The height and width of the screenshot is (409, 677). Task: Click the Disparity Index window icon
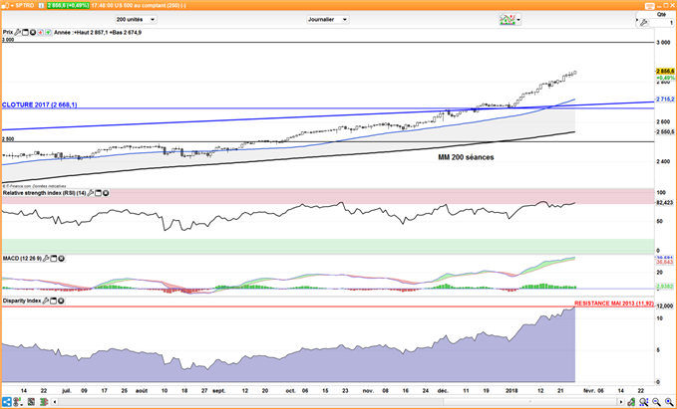click(53, 301)
